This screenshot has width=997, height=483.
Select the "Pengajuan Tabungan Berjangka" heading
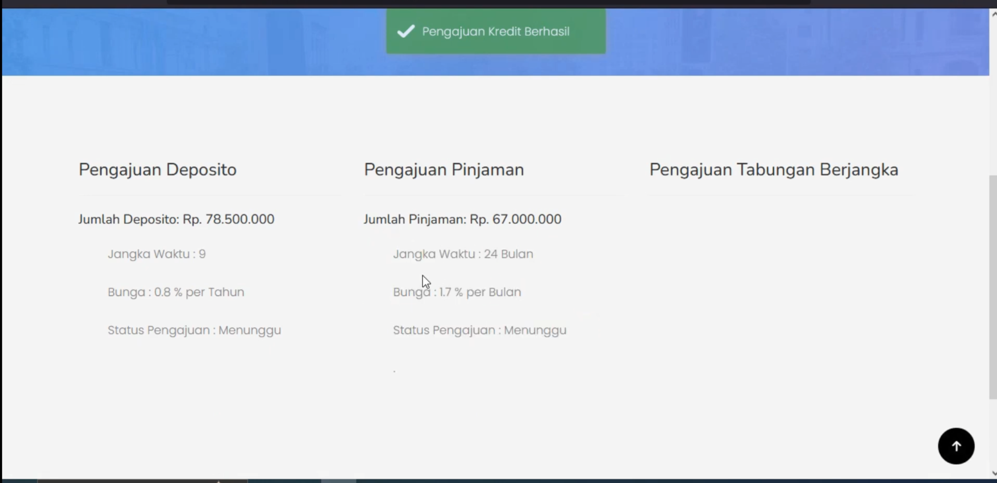pyautogui.click(x=774, y=170)
